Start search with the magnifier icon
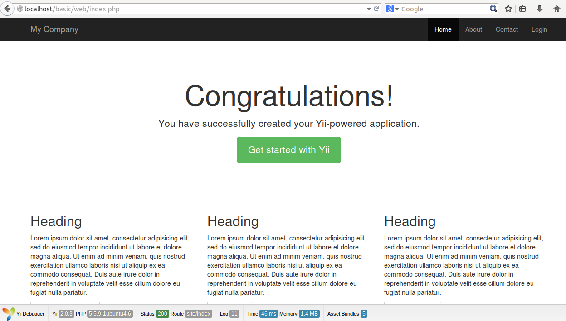 [x=493, y=8]
